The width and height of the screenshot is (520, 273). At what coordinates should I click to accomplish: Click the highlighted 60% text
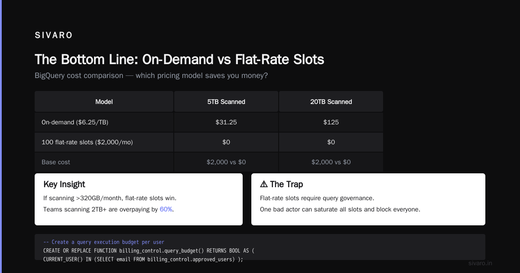pos(166,209)
